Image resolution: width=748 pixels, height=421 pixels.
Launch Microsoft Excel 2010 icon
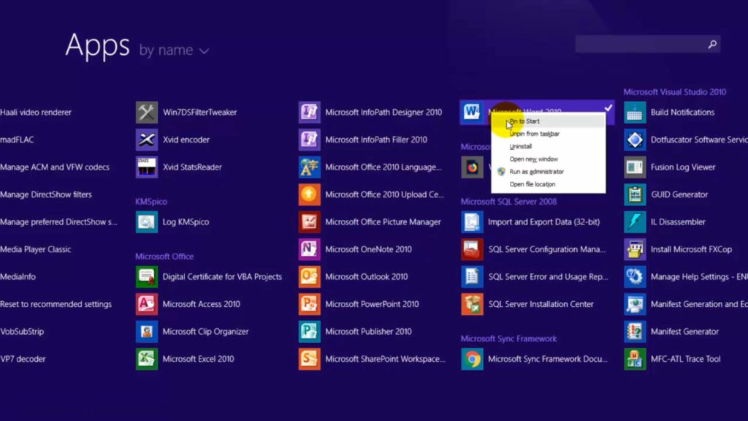click(146, 359)
